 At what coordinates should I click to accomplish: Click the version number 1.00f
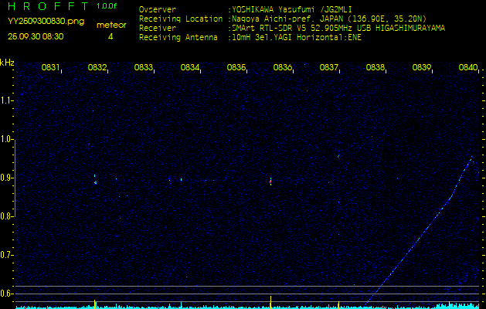click(x=107, y=6)
